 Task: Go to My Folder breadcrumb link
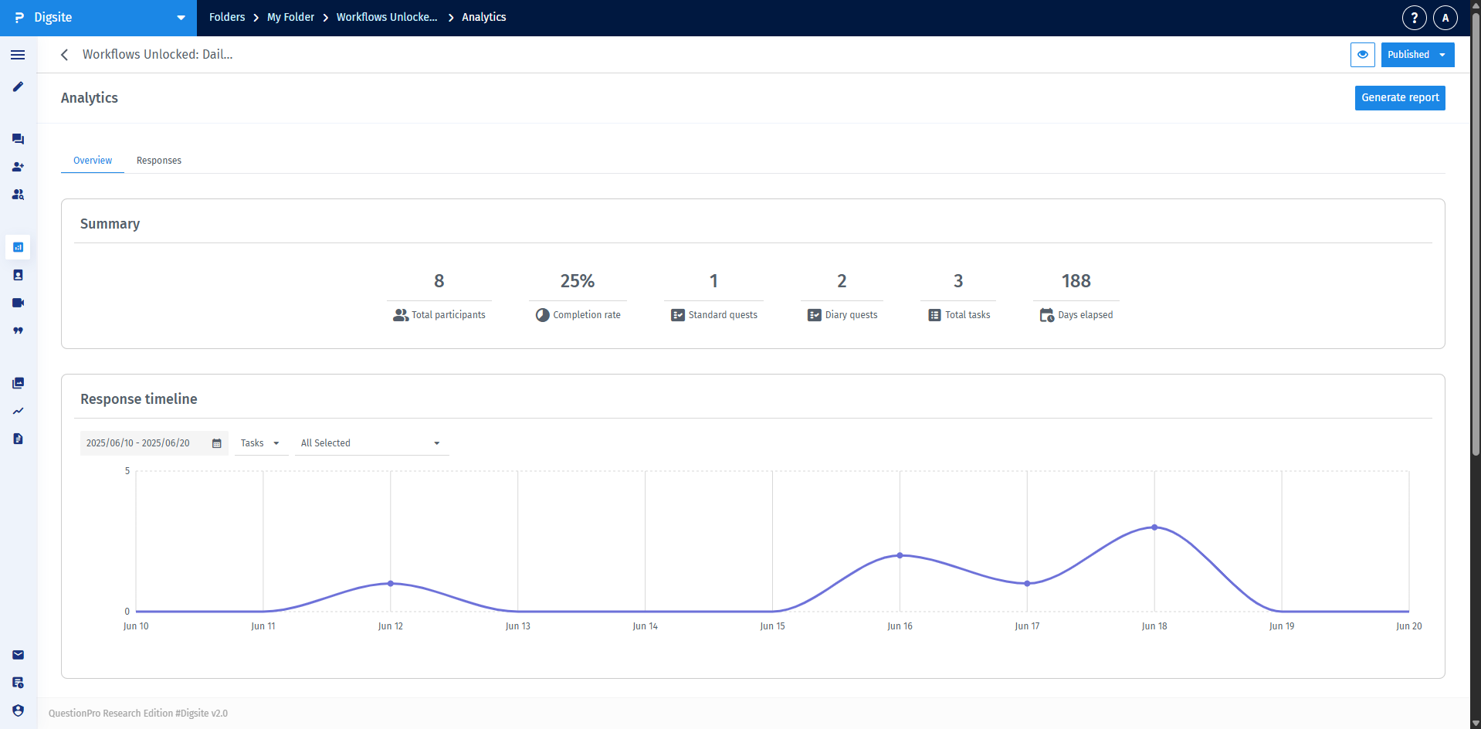pyautogui.click(x=290, y=17)
